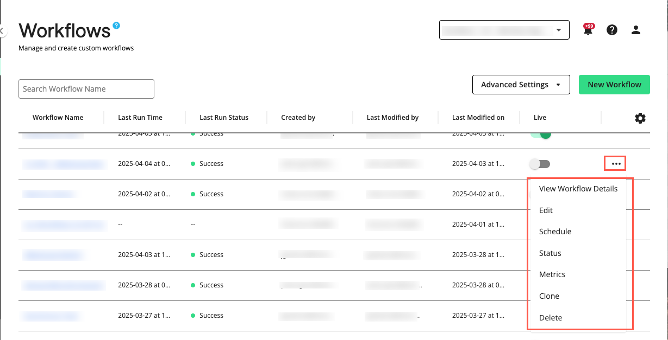
Task: Open the workflow link in the never-run row
Action: click(x=63, y=224)
